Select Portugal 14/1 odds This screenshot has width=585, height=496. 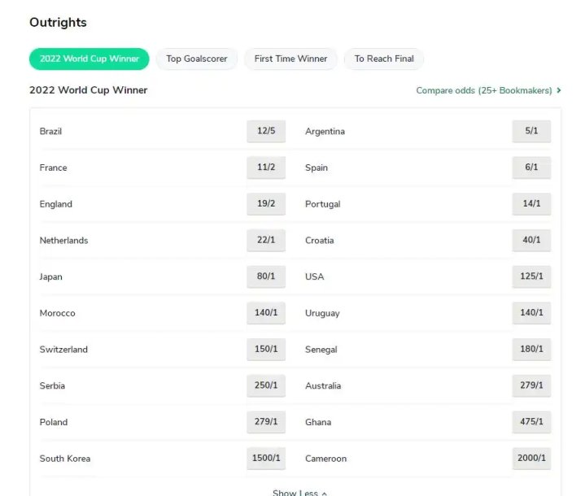click(x=531, y=204)
